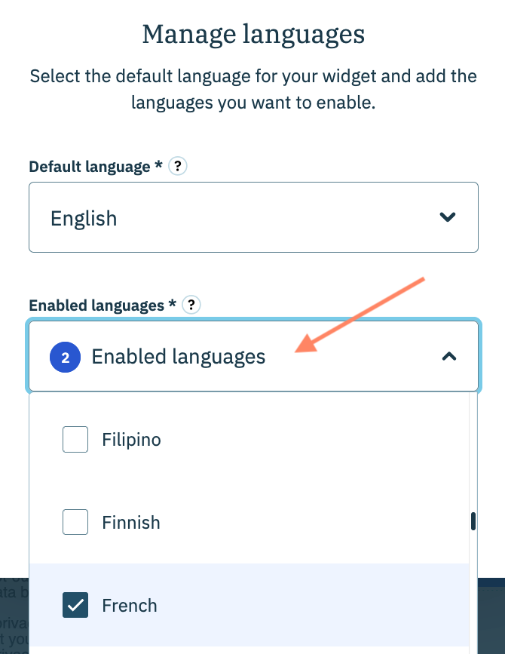The image size is (505, 654).
Task: Click the language list scrollbar thumb
Action: click(x=473, y=521)
